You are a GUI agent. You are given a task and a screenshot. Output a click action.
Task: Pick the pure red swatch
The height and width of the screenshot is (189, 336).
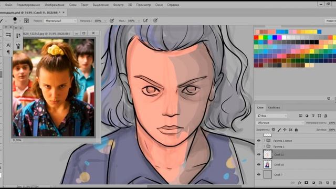(x=256, y=37)
